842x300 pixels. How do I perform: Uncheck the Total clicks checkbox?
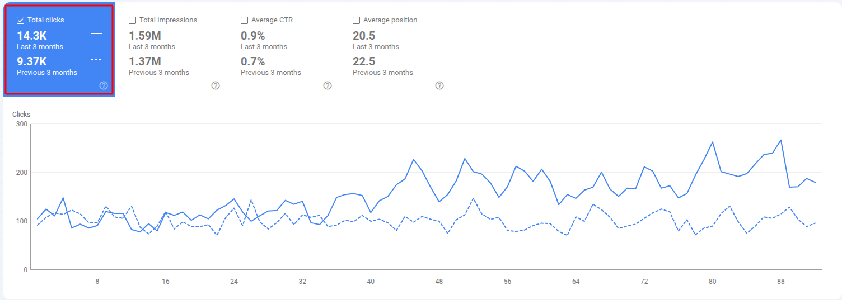click(x=21, y=20)
